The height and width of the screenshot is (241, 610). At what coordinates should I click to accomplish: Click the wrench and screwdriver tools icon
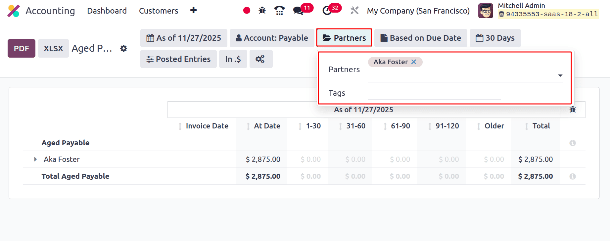[354, 11]
